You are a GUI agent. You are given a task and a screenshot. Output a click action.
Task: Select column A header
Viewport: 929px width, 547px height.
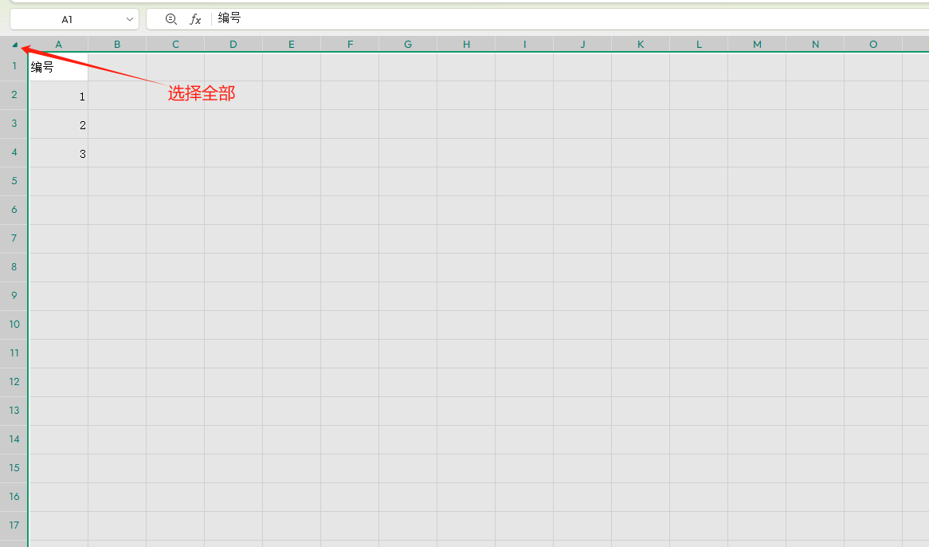point(59,45)
